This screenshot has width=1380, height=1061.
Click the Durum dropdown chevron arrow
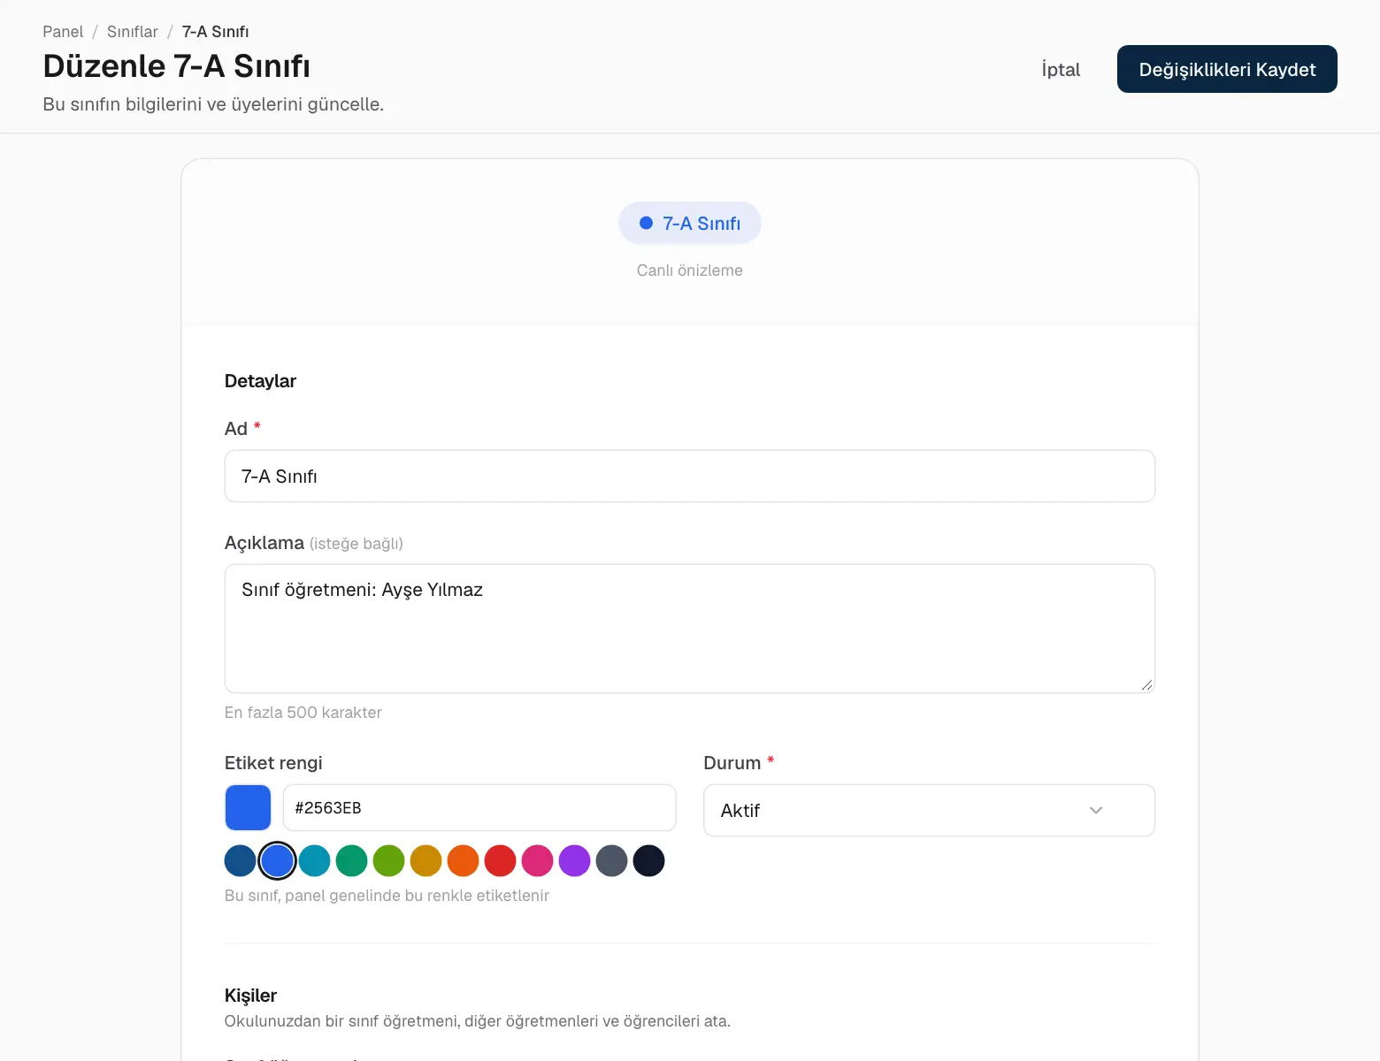tap(1096, 810)
